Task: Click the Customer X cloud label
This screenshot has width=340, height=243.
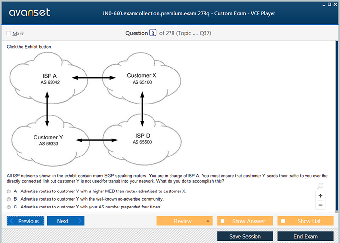Action: click(x=142, y=75)
